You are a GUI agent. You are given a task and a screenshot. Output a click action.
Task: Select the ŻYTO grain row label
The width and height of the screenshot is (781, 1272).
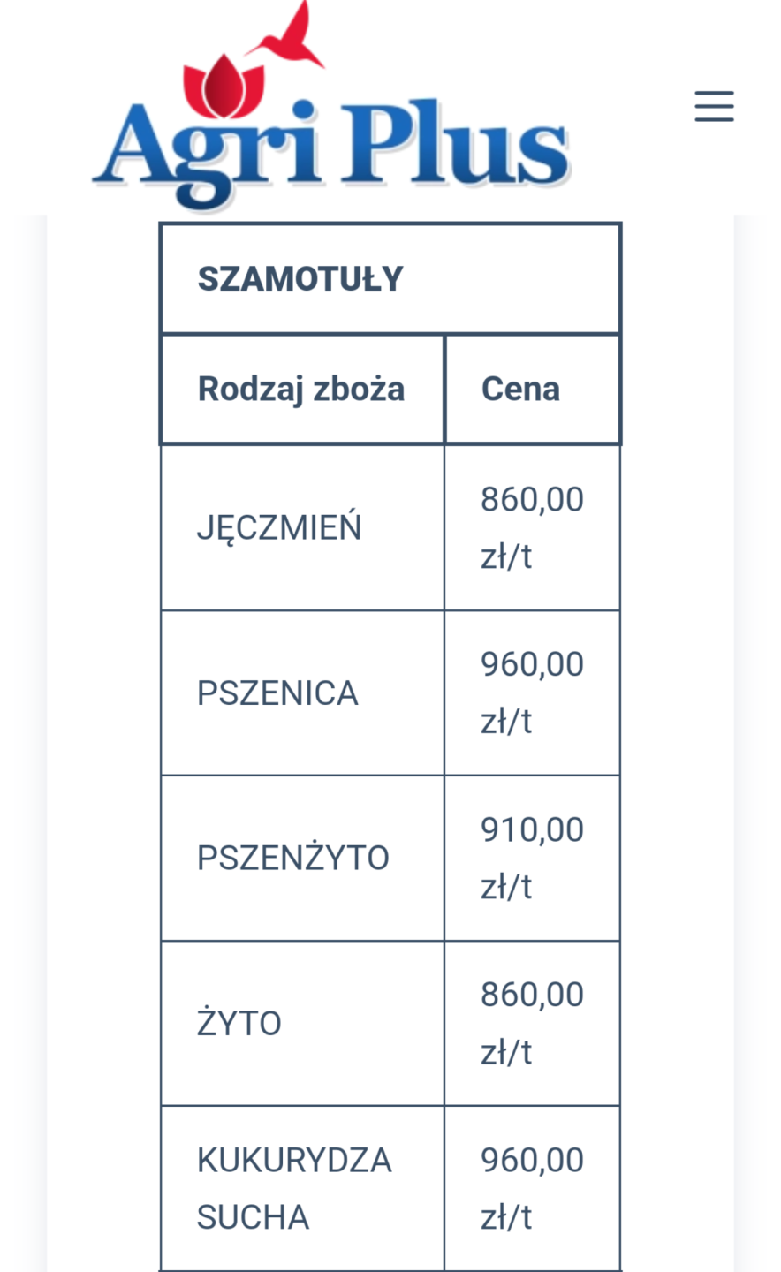point(239,1023)
